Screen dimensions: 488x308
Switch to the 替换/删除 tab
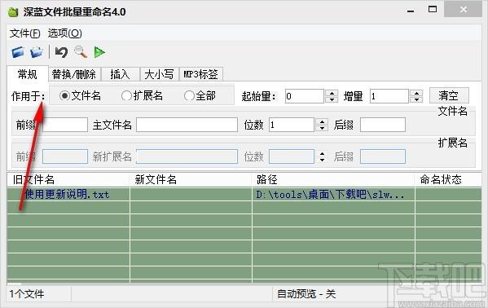point(74,74)
